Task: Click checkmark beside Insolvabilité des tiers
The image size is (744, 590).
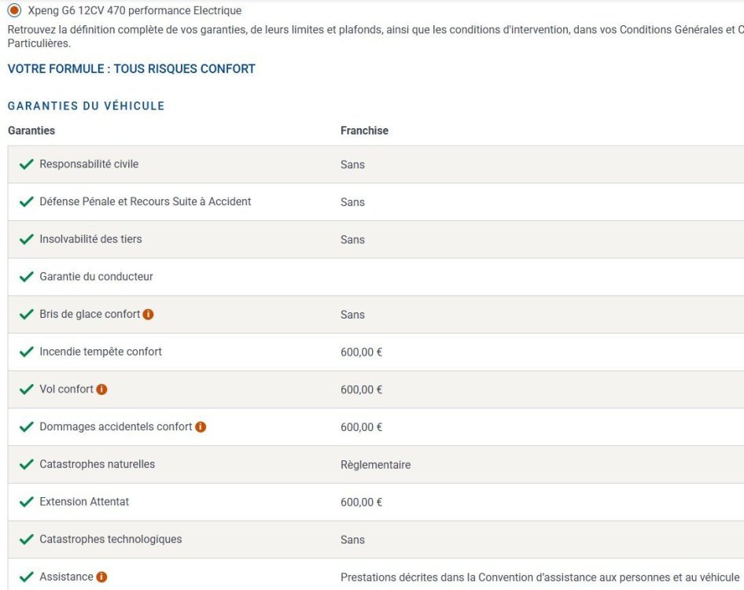Action: click(x=27, y=239)
